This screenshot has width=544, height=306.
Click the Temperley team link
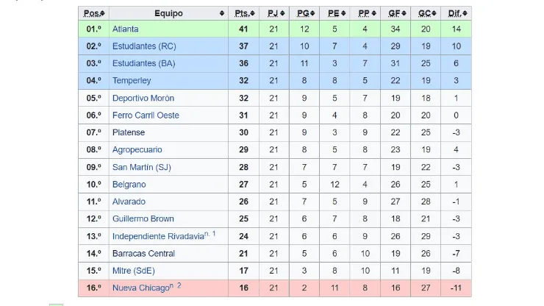pos(132,81)
